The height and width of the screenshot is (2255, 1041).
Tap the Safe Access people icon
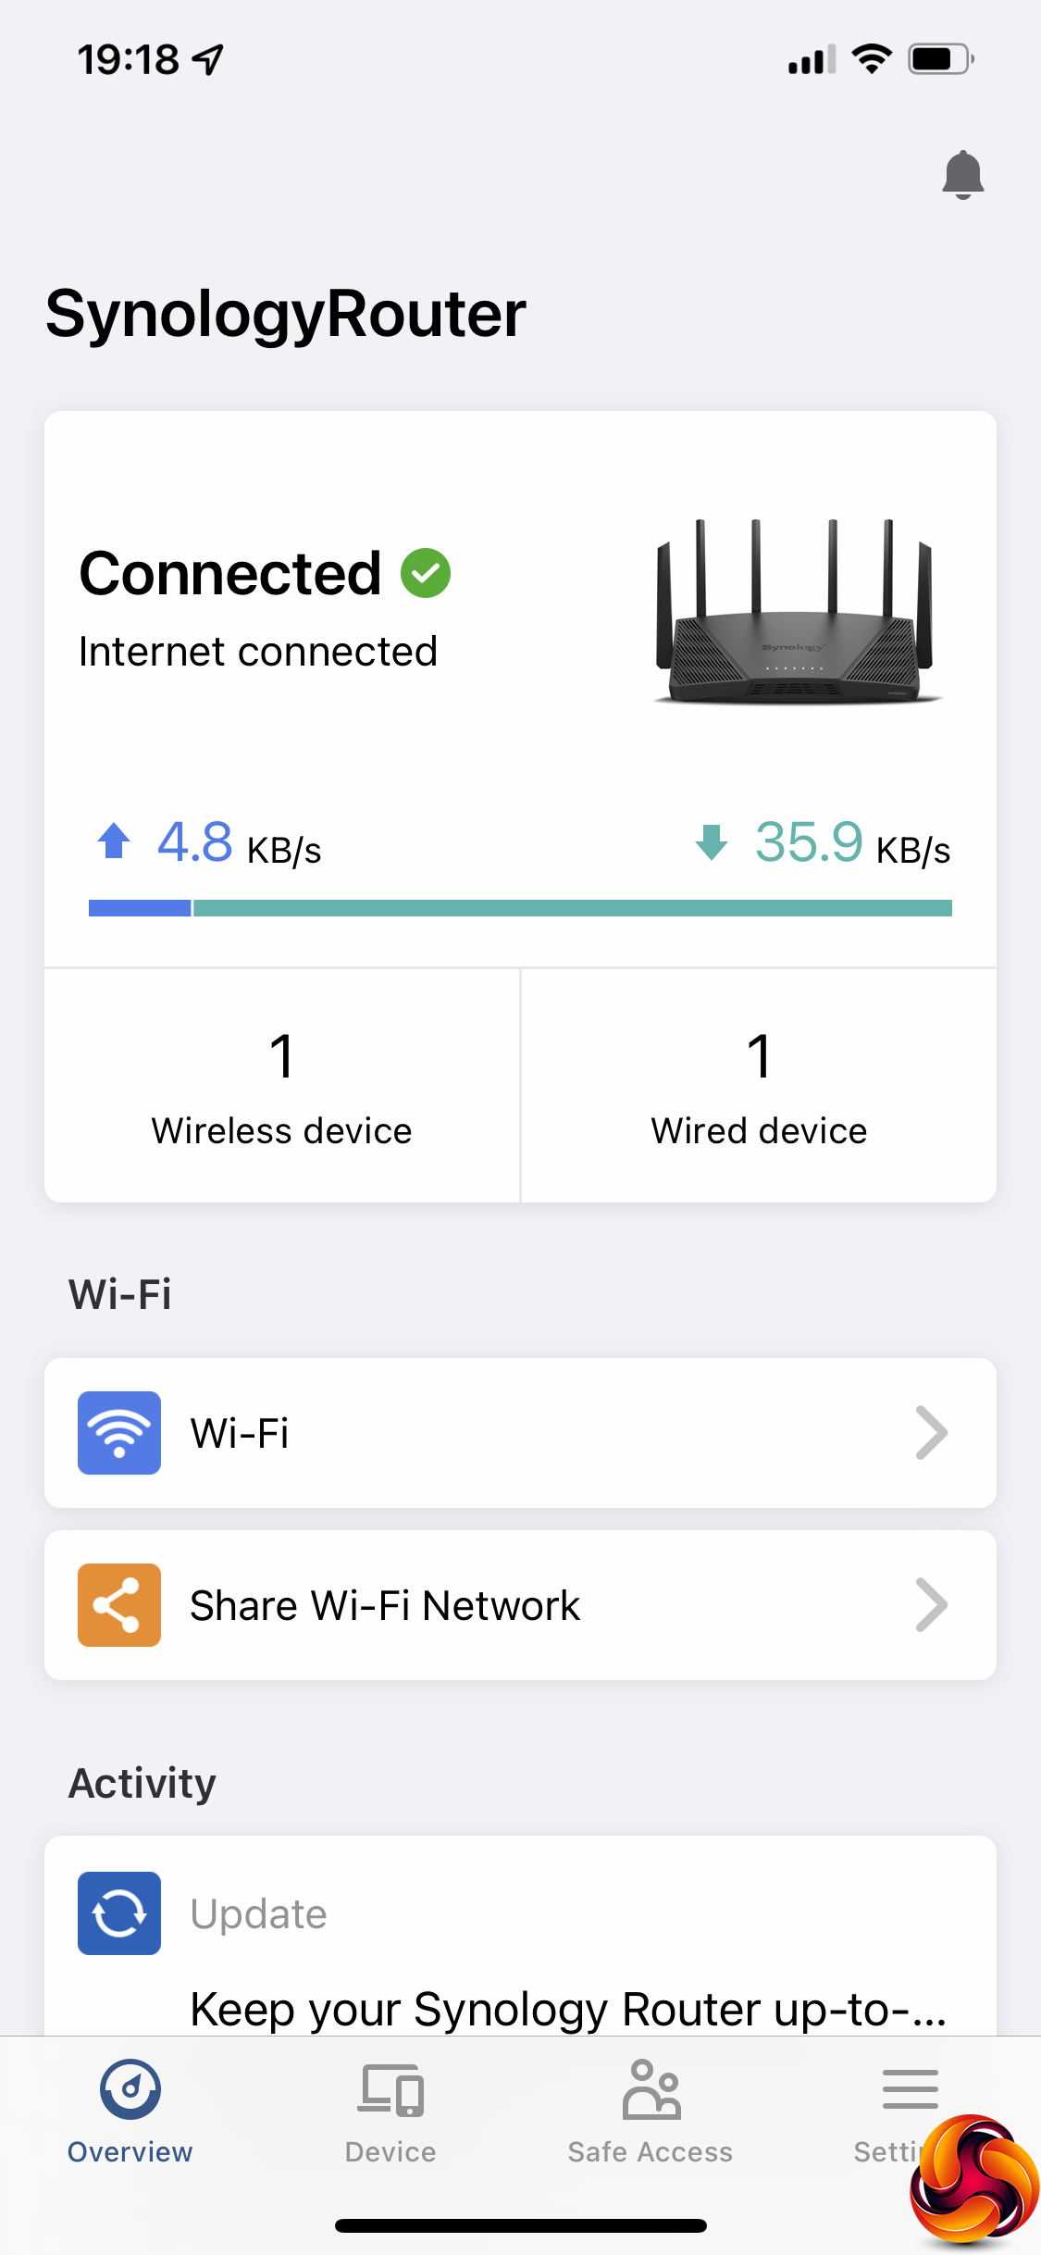click(x=651, y=2089)
